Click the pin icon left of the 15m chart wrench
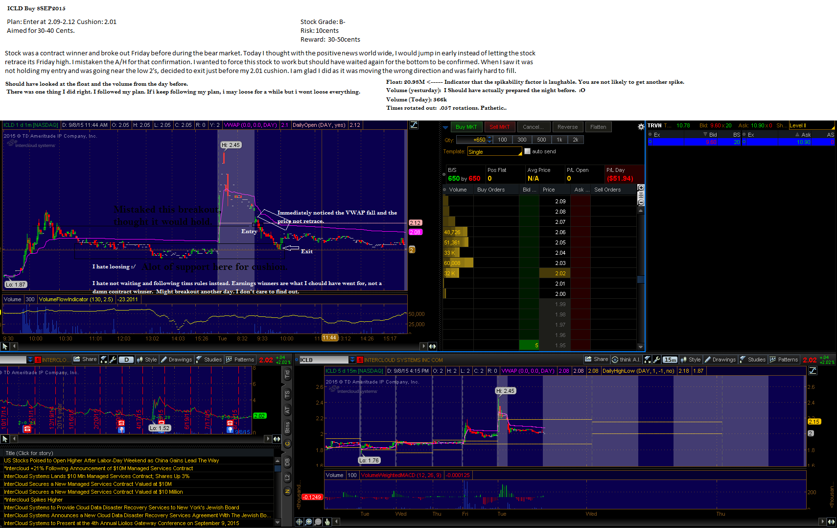This screenshot has height=528, width=837. click(648, 360)
